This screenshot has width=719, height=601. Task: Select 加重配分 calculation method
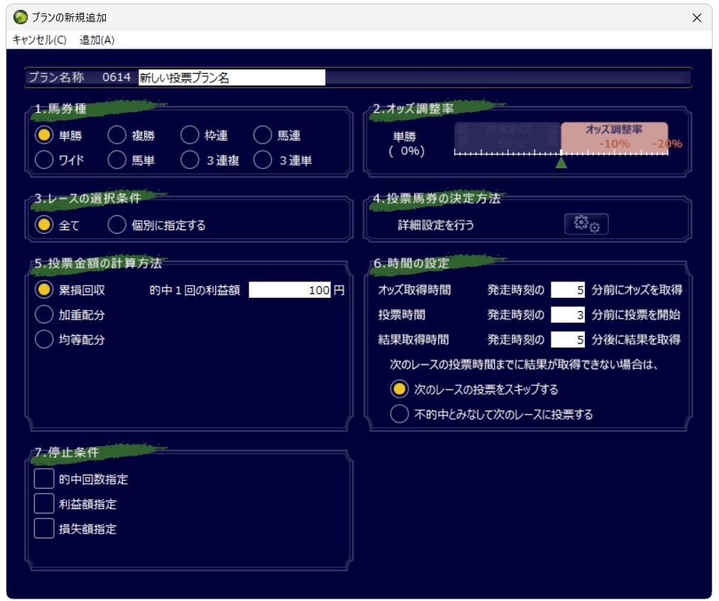(44, 315)
